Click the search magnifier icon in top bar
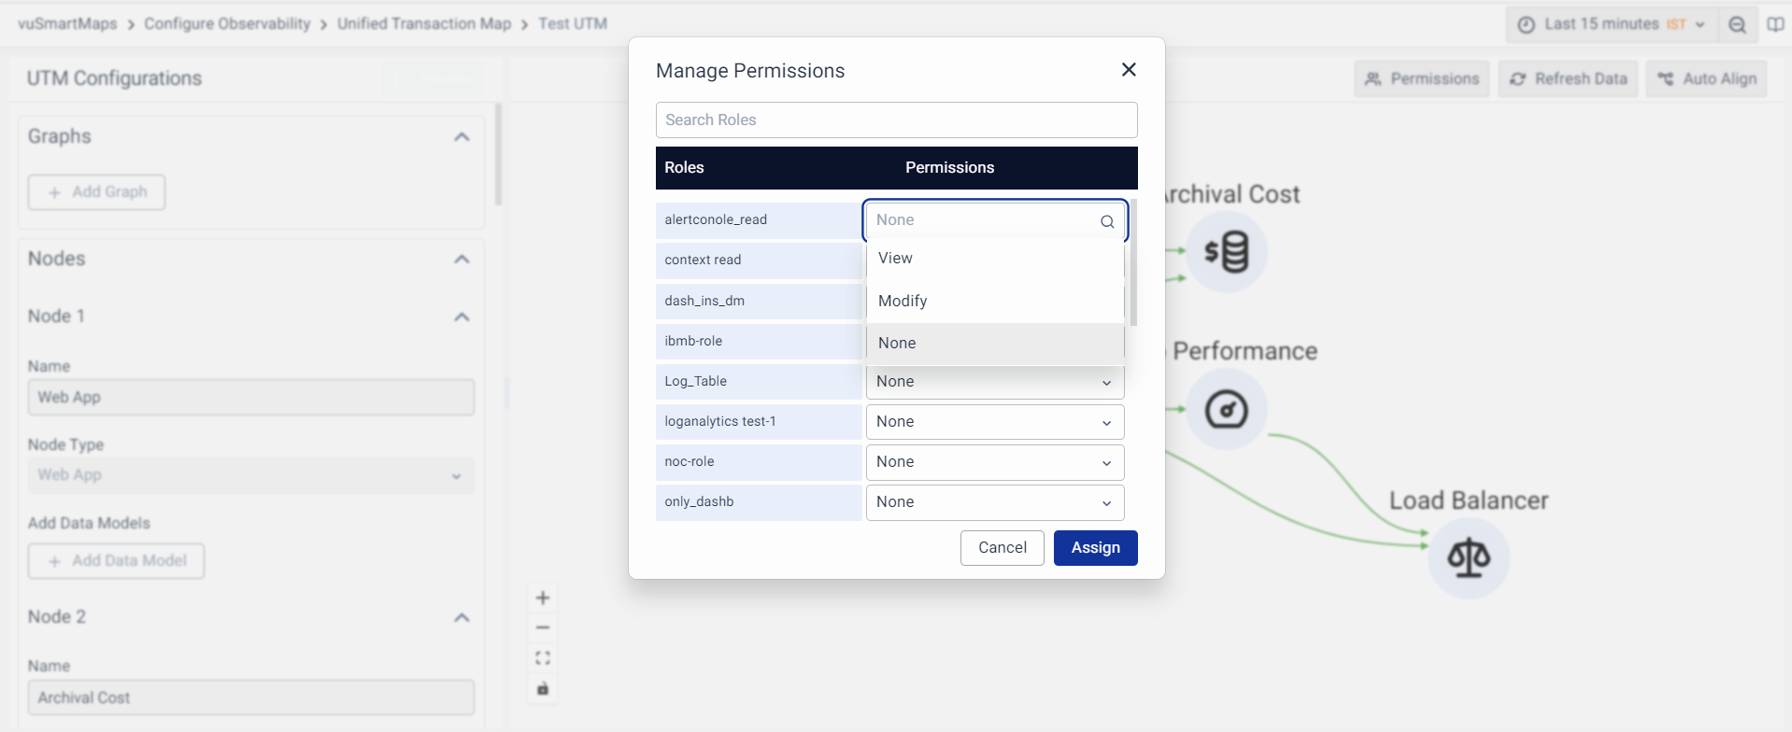1792x732 pixels. pos(1737,25)
